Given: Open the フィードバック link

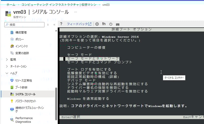Looking at the screenshot, I should coord(77,24).
